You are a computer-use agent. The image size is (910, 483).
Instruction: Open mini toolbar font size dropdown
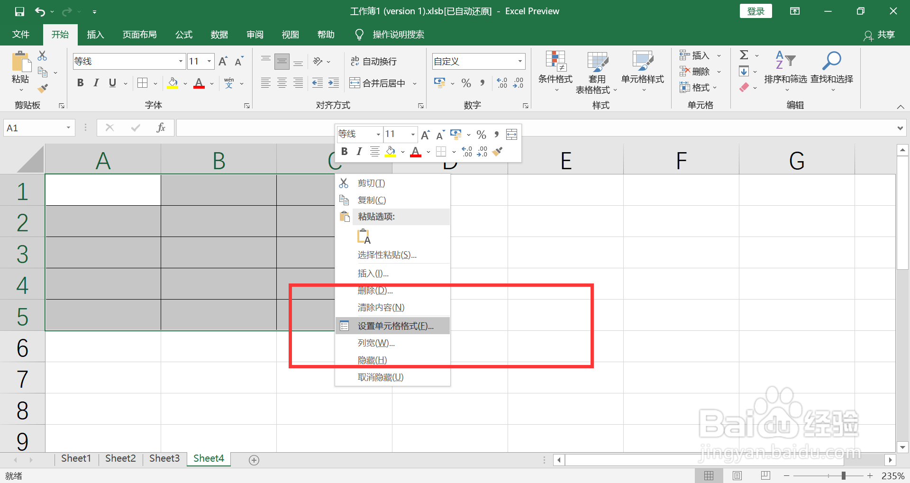click(x=413, y=135)
